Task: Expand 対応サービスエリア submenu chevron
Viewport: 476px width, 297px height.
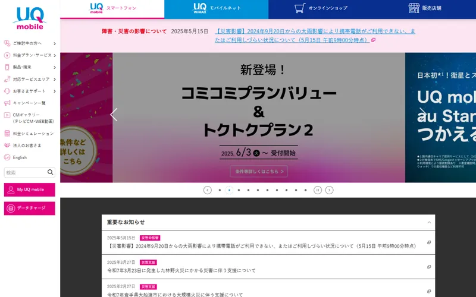Action: click(55, 80)
